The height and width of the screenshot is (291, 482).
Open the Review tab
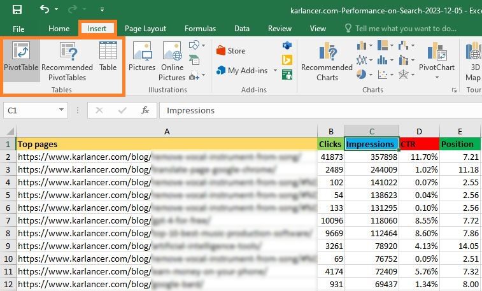(x=280, y=29)
